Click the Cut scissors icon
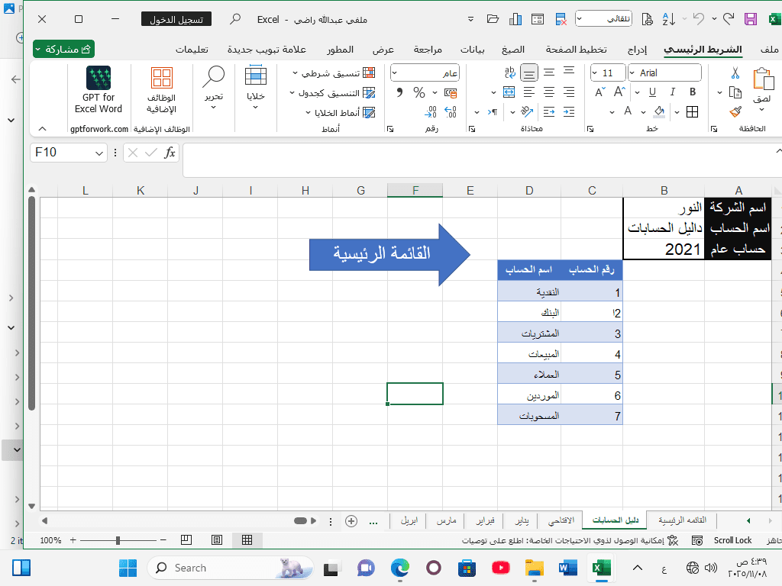This screenshot has width=782, height=586. (735, 73)
